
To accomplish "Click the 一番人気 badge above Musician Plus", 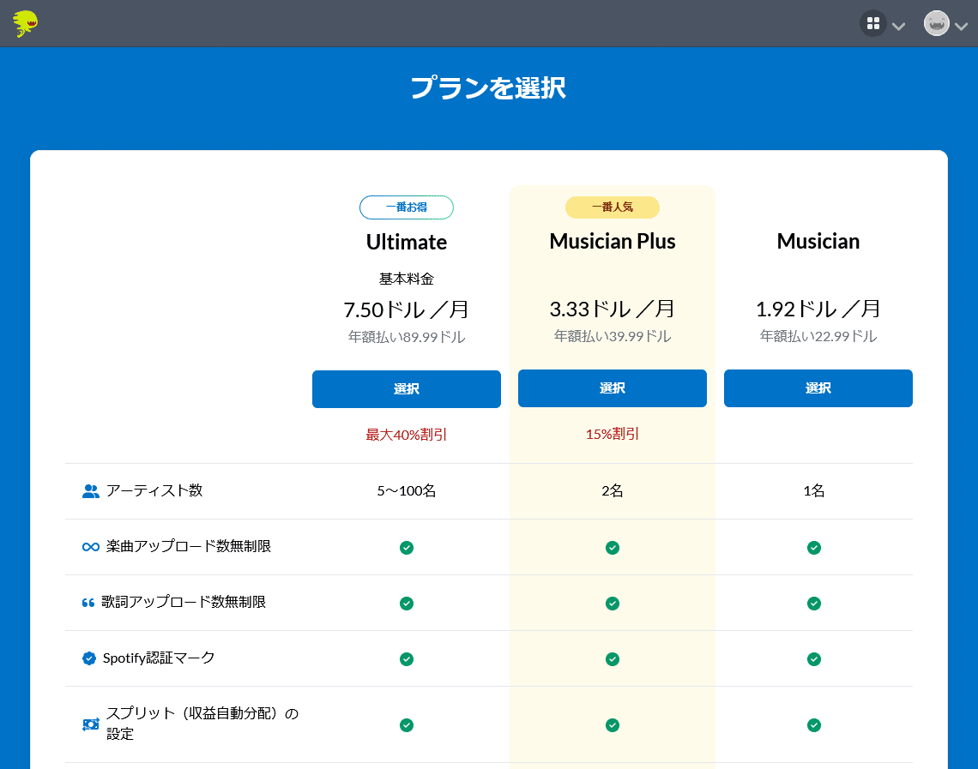I will click(x=612, y=207).
